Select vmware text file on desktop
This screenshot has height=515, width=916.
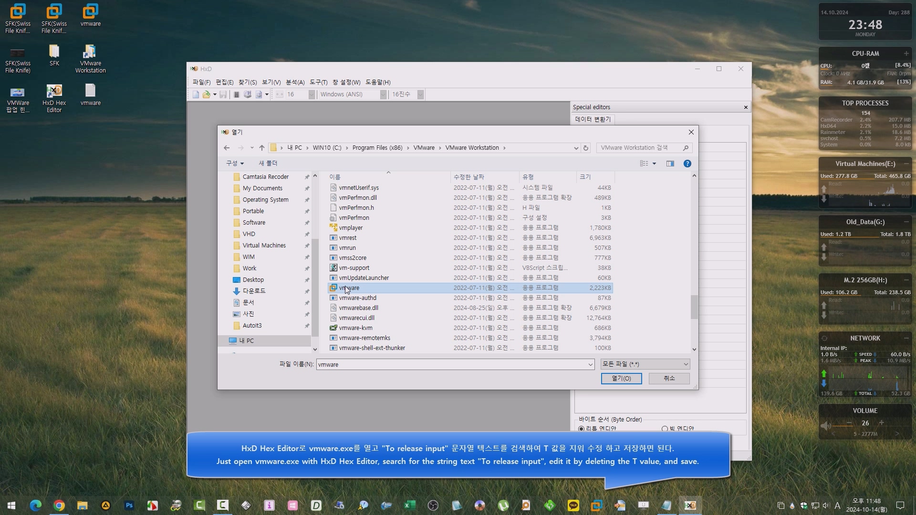90,94
